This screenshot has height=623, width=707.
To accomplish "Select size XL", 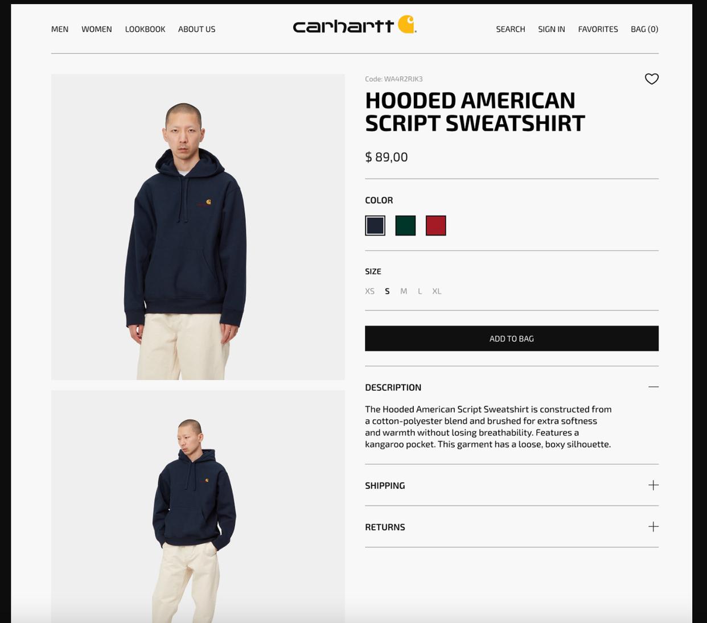I will click(x=437, y=291).
